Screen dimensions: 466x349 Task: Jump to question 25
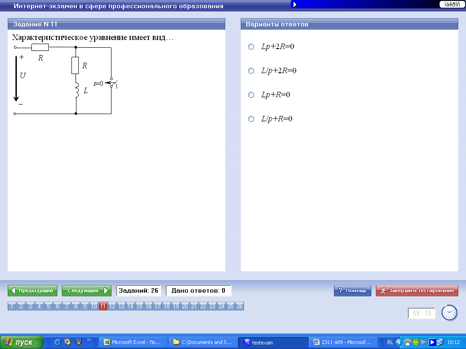pos(230,306)
